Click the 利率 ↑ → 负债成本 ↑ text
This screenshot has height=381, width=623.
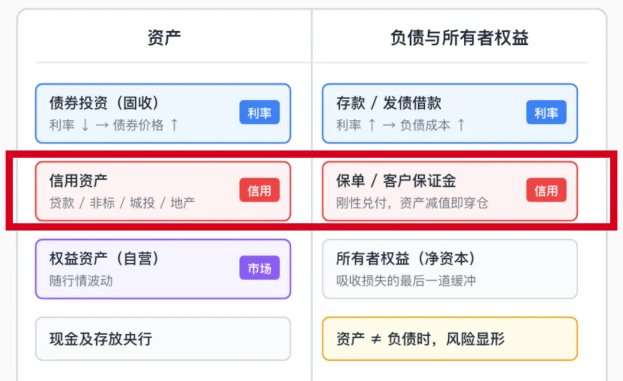click(x=401, y=125)
